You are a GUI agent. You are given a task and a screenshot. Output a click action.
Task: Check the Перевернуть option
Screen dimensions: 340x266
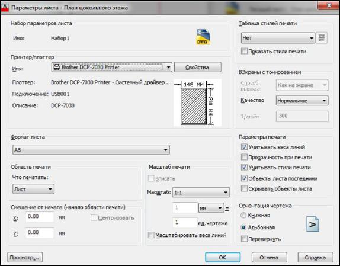(x=244, y=239)
